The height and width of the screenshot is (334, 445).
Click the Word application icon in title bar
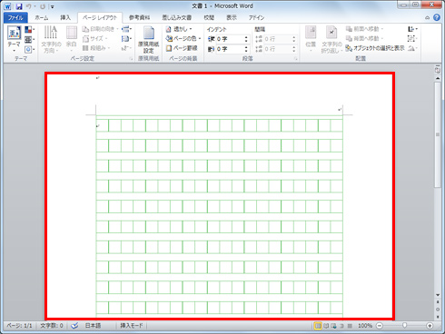[7, 6]
